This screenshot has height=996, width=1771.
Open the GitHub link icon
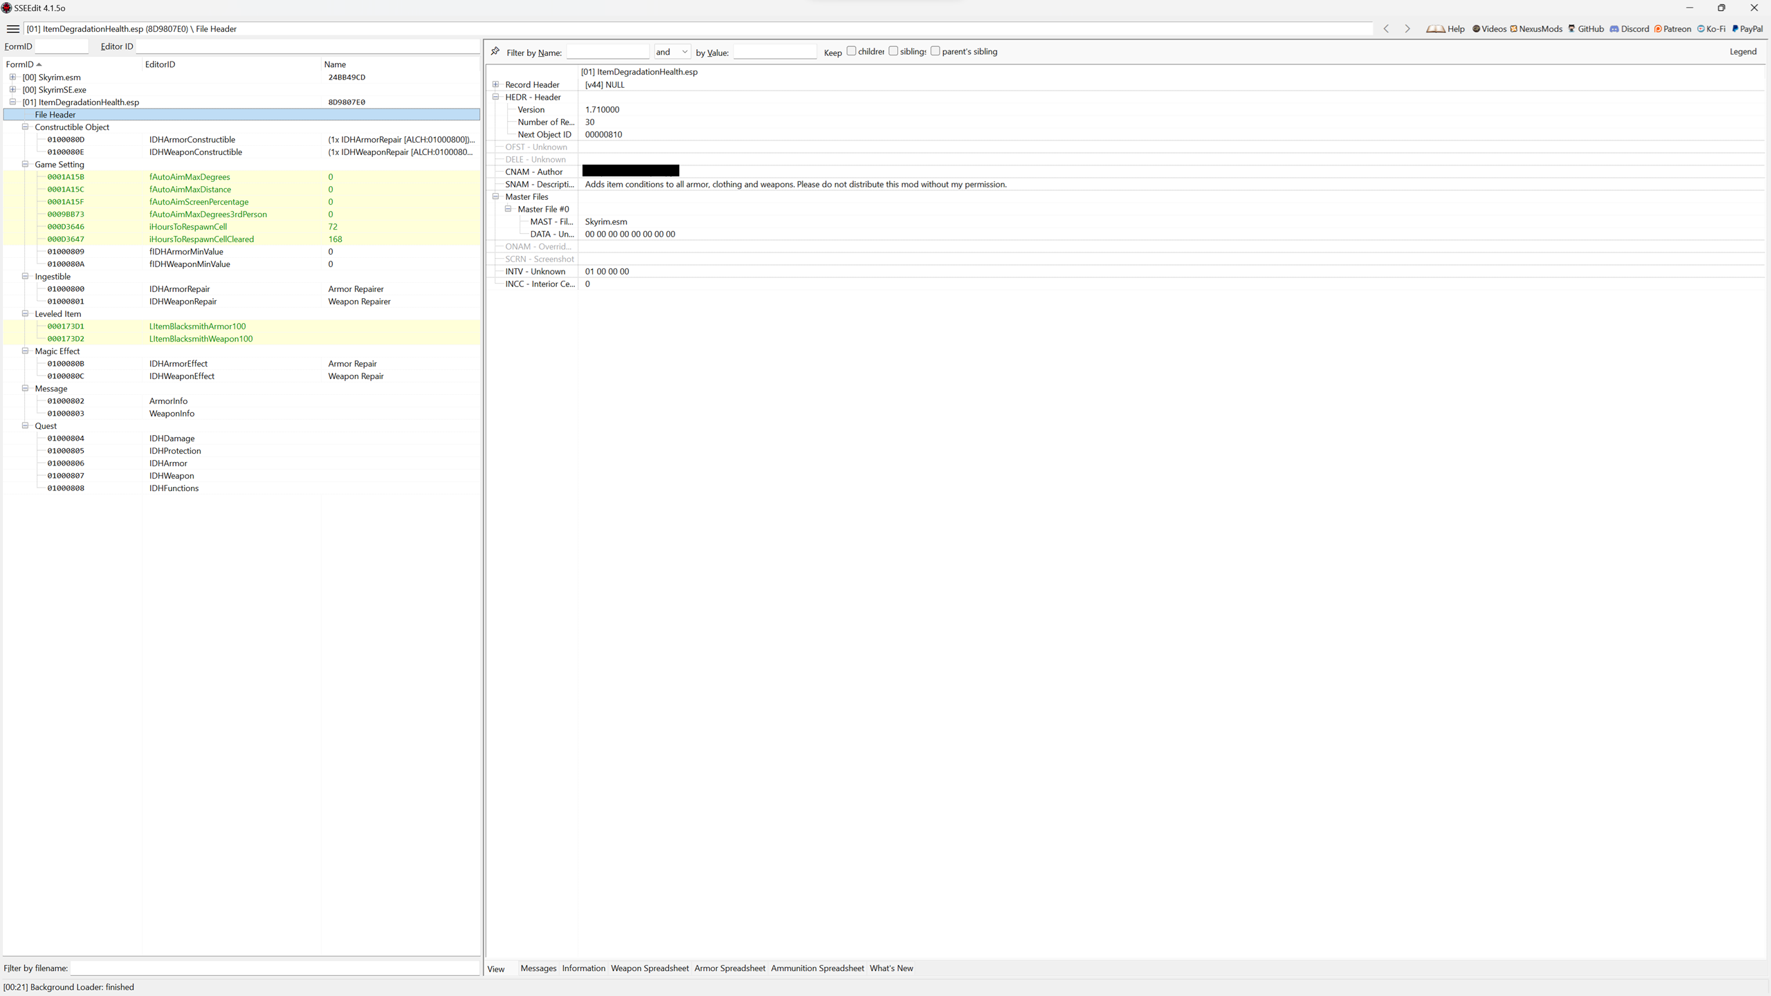(1572, 29)
